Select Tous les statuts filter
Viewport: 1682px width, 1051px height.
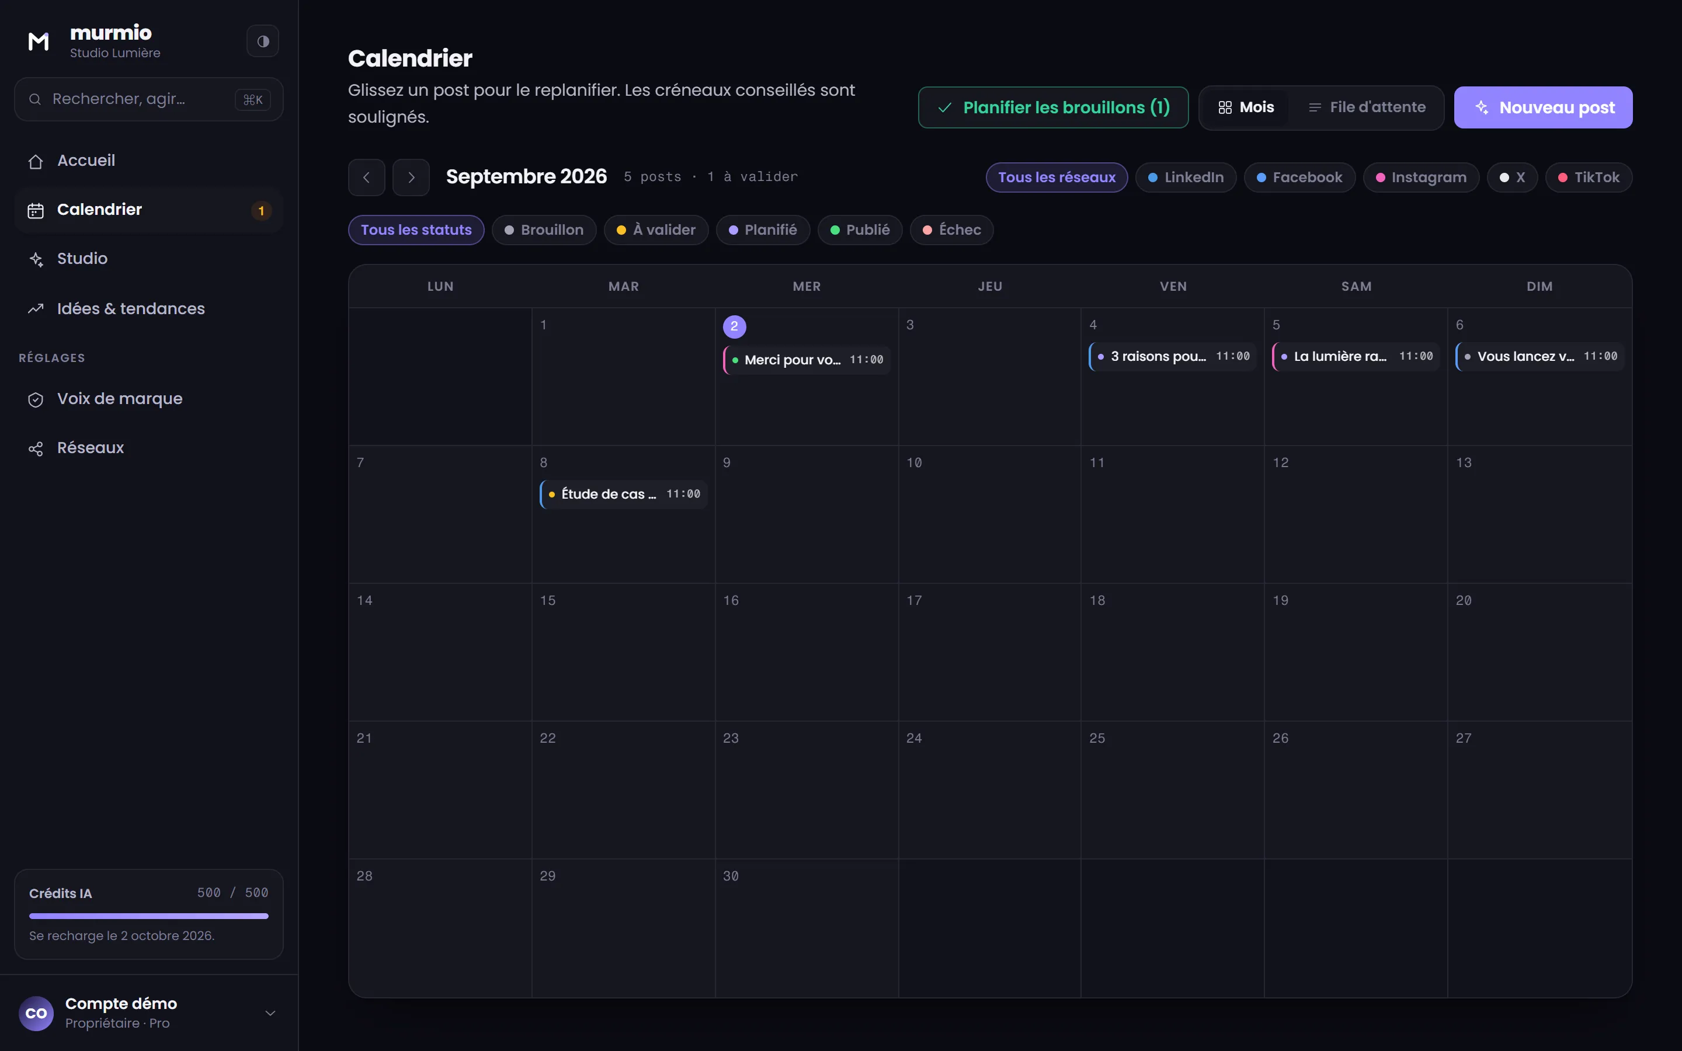[x=416, y=230]
